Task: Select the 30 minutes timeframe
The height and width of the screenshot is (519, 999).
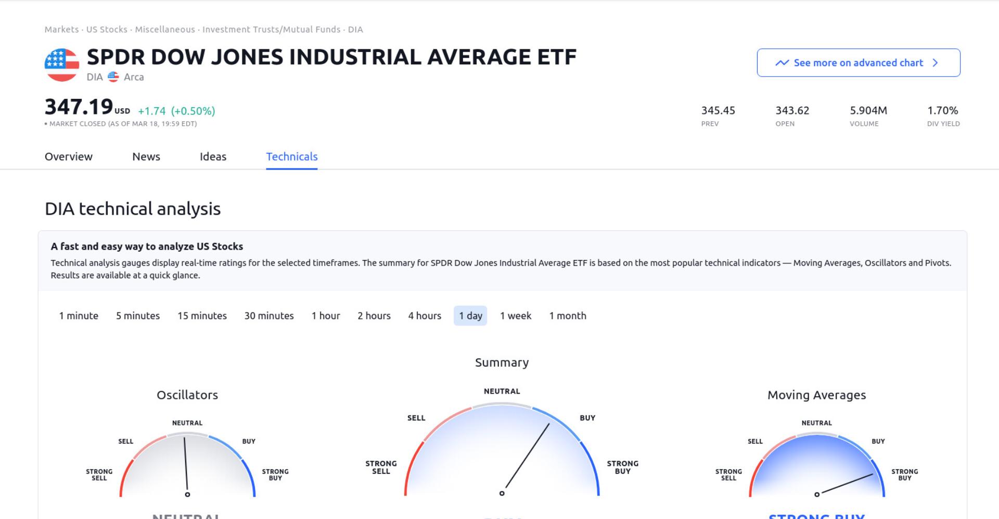Action: point(269,316)
